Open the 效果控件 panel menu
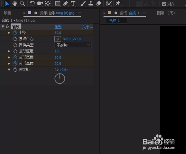The width and height of the screenshot is (186, 154). tap(80, 13)
